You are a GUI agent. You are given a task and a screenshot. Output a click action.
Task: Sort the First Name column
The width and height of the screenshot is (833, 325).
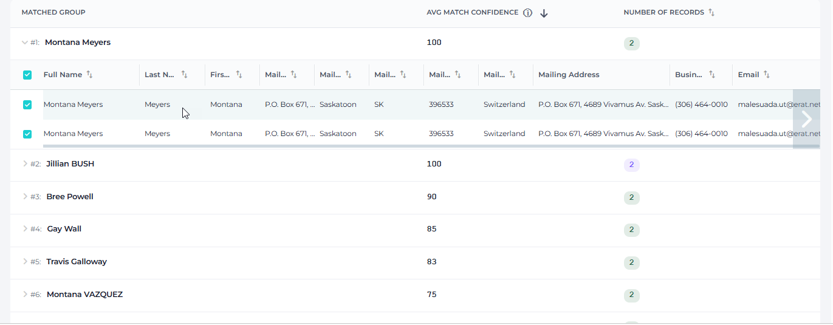[x=239, y=75]
